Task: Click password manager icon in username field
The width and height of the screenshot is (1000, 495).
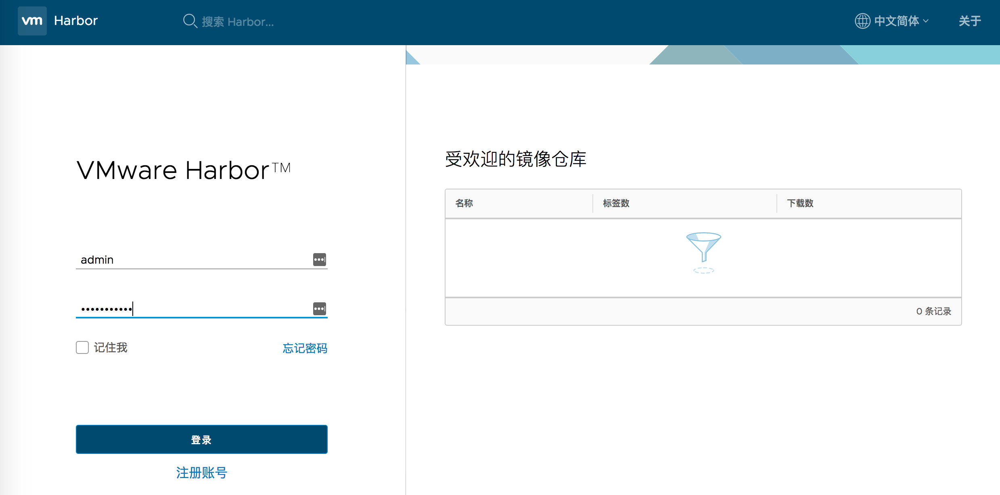Action: 319,260
